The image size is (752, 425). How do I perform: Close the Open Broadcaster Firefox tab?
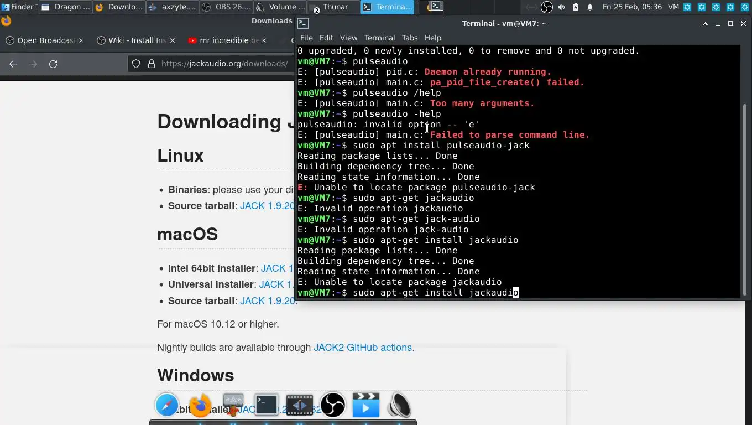pos(81,40)
